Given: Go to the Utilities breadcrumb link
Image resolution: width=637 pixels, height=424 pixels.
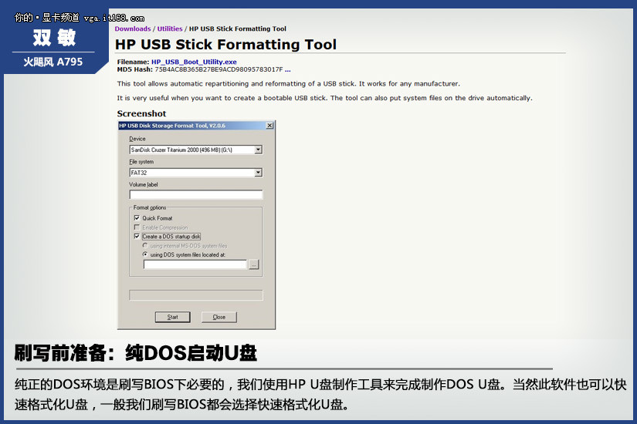Looking at the screenshot, I should [x=170, y=29].
